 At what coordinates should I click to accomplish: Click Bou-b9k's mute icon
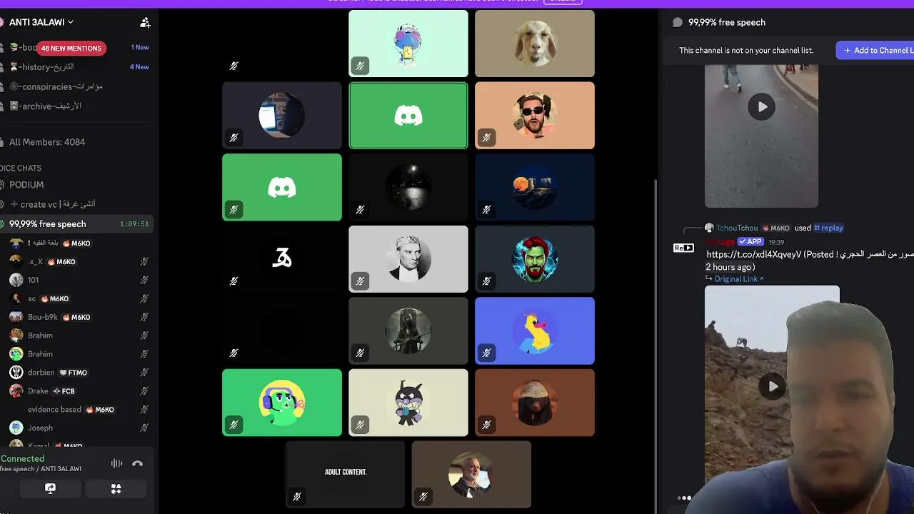[x=144, y=318]
